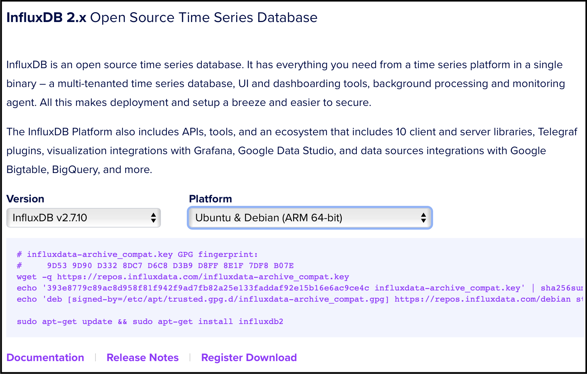Click the echo sha256 checksum line
This screenshot has height=374, width=587.
pos(300,288)
